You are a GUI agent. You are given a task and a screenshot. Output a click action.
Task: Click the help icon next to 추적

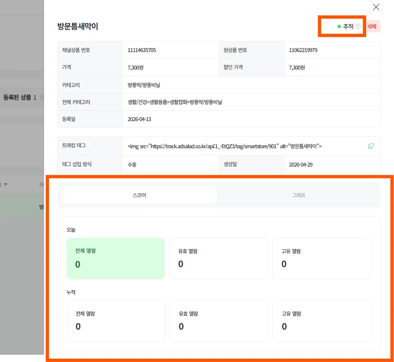pyautogui.click(x=358, y=26)
